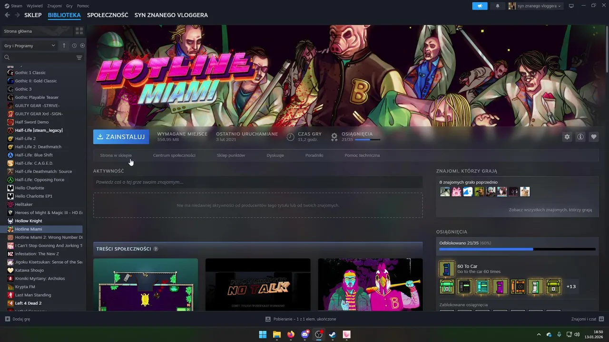Open Centrum społeczności link
This screenshot has width=609, height=342.
point(174,155)
